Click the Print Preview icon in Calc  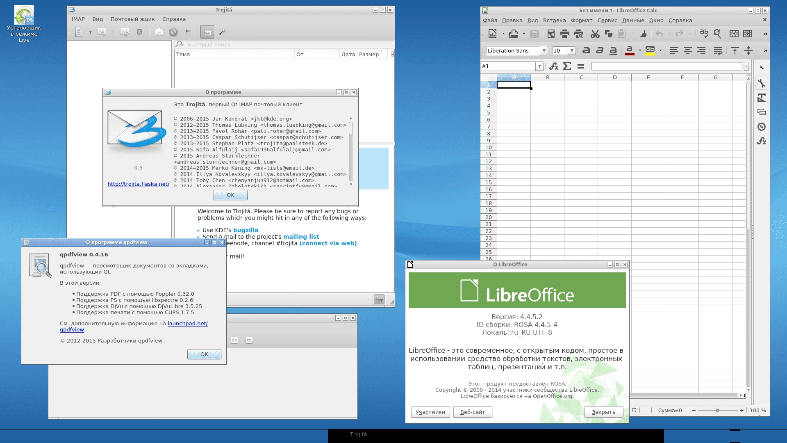coord(578,34)
